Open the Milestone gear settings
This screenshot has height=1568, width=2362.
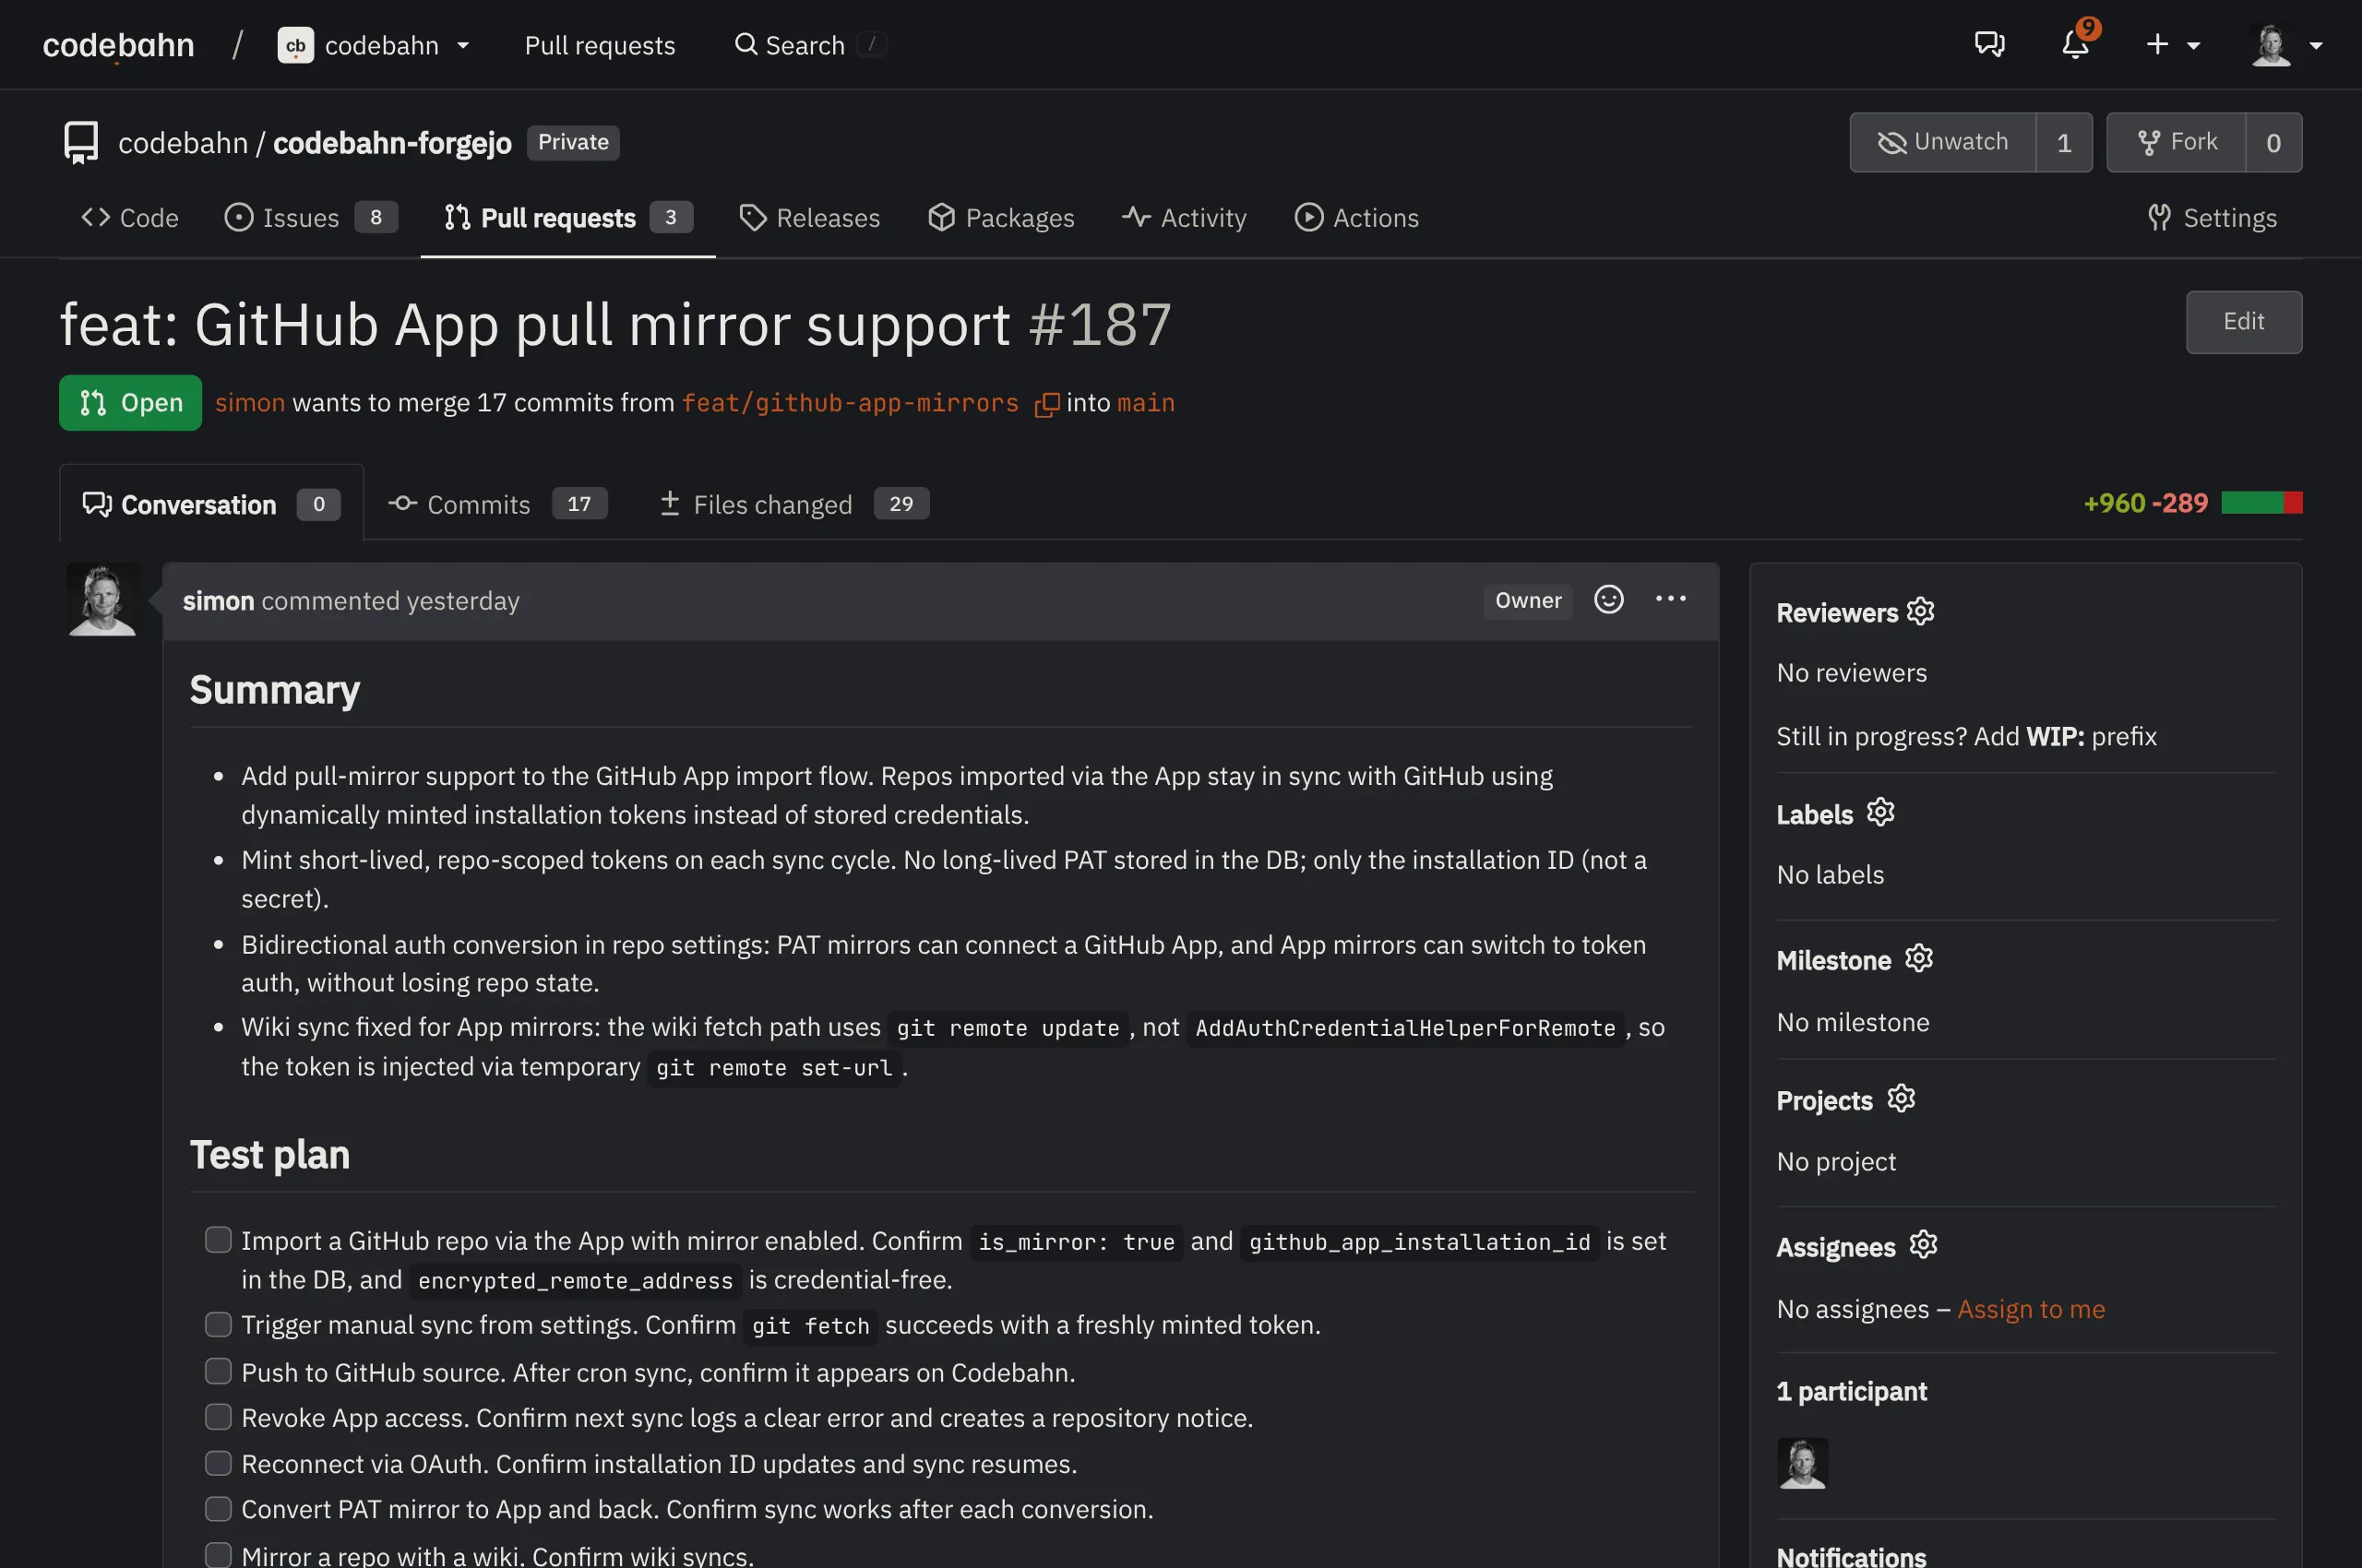(1918, 958)
